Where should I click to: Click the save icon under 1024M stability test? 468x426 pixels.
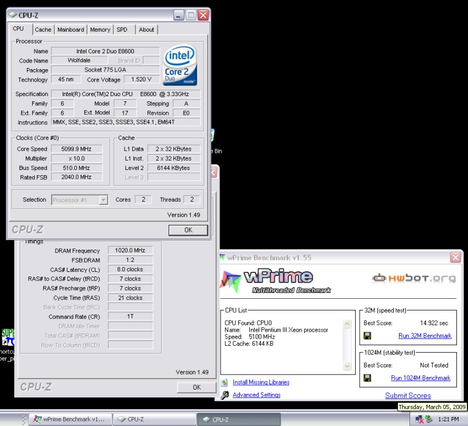point(367,378)
